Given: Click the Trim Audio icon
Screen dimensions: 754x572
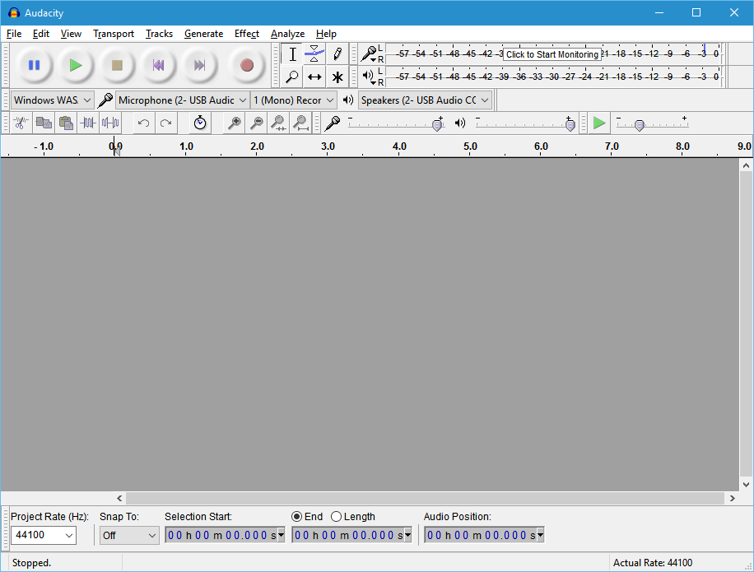Looking at the screenshot, I should tap(88, 123).
